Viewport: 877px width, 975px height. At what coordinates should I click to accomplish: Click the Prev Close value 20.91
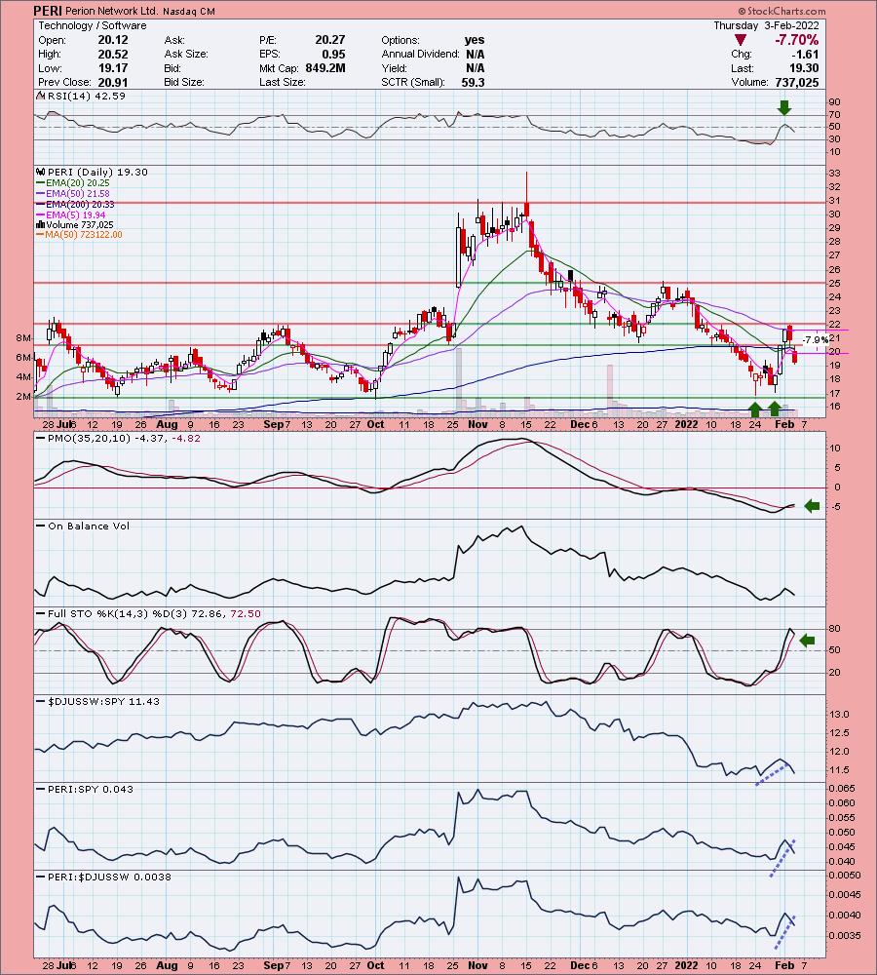pyautogui.click(x=112, y=82)
